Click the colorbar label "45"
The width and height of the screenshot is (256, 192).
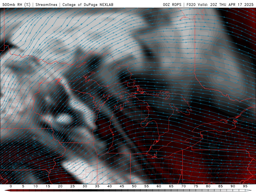coord(122,186)
